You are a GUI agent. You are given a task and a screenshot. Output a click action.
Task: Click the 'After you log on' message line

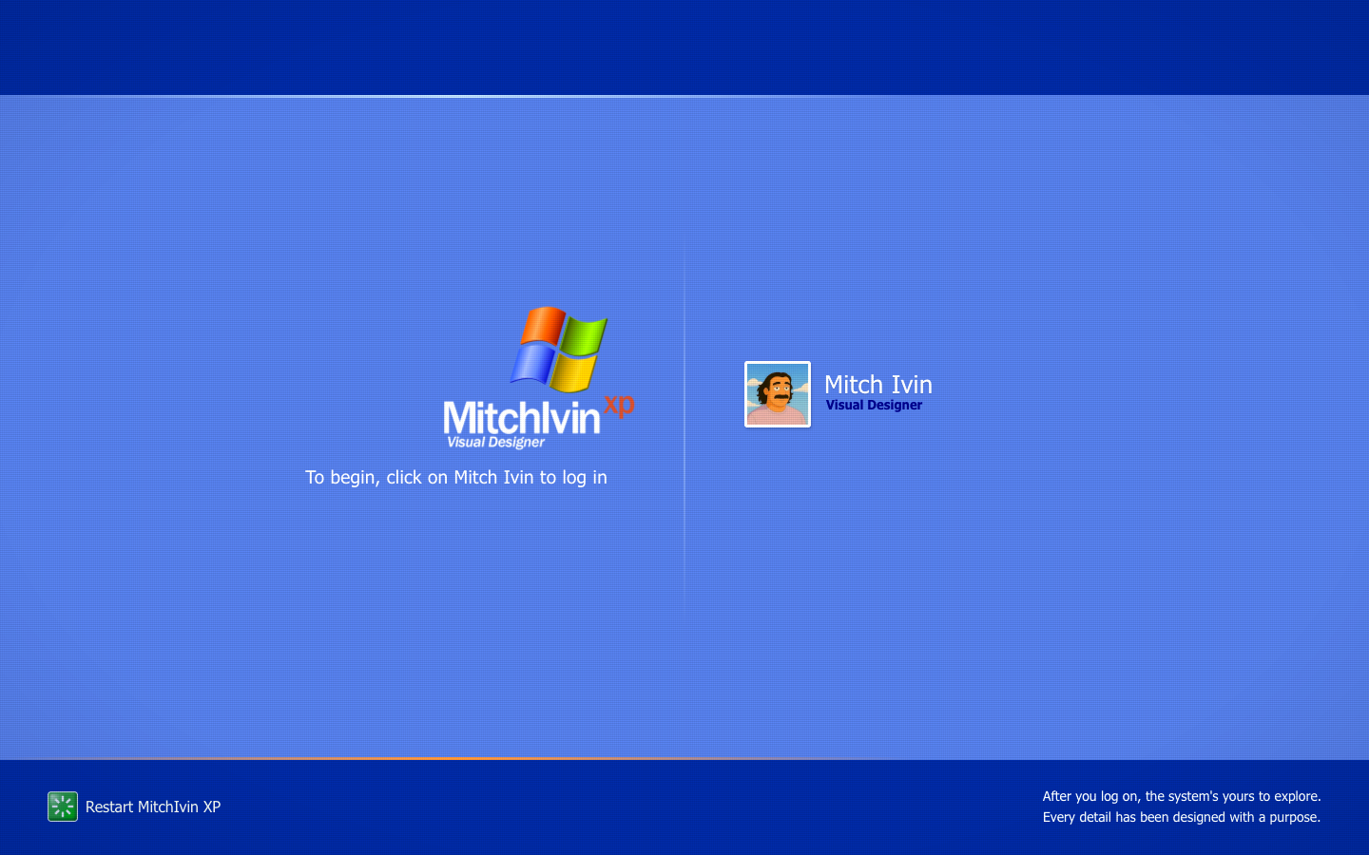coord(1182,796)
